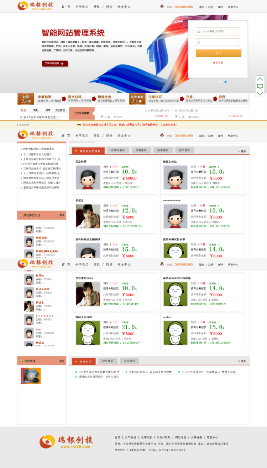The image size is (267, 468).
Task: Select the blue active banner carousel dot
Action: click(225, 82)
